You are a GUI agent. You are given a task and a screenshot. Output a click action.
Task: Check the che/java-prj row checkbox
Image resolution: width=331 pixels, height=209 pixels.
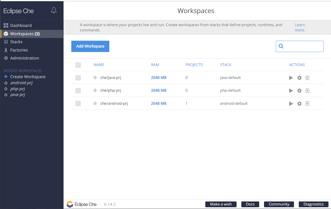pyautogui.click(x=78, y=78)
